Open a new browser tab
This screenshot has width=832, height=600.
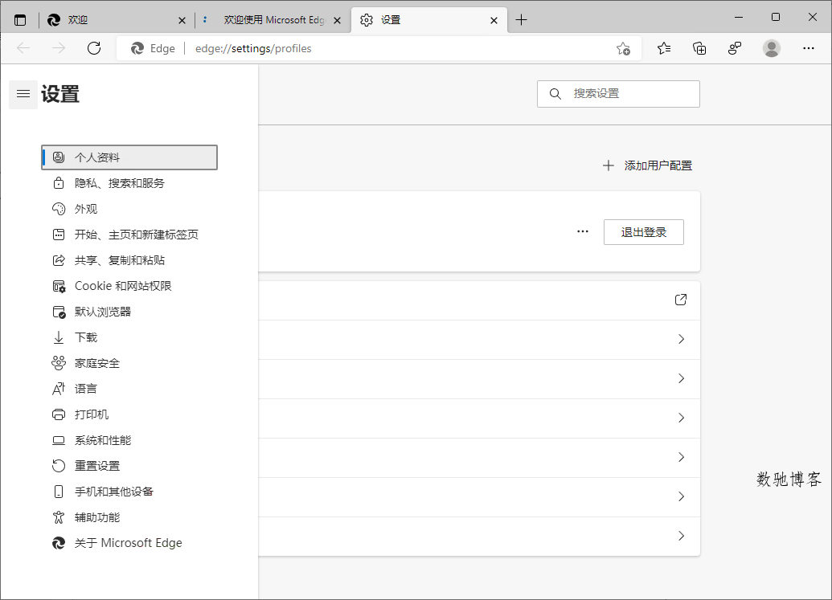coord(521,20)
